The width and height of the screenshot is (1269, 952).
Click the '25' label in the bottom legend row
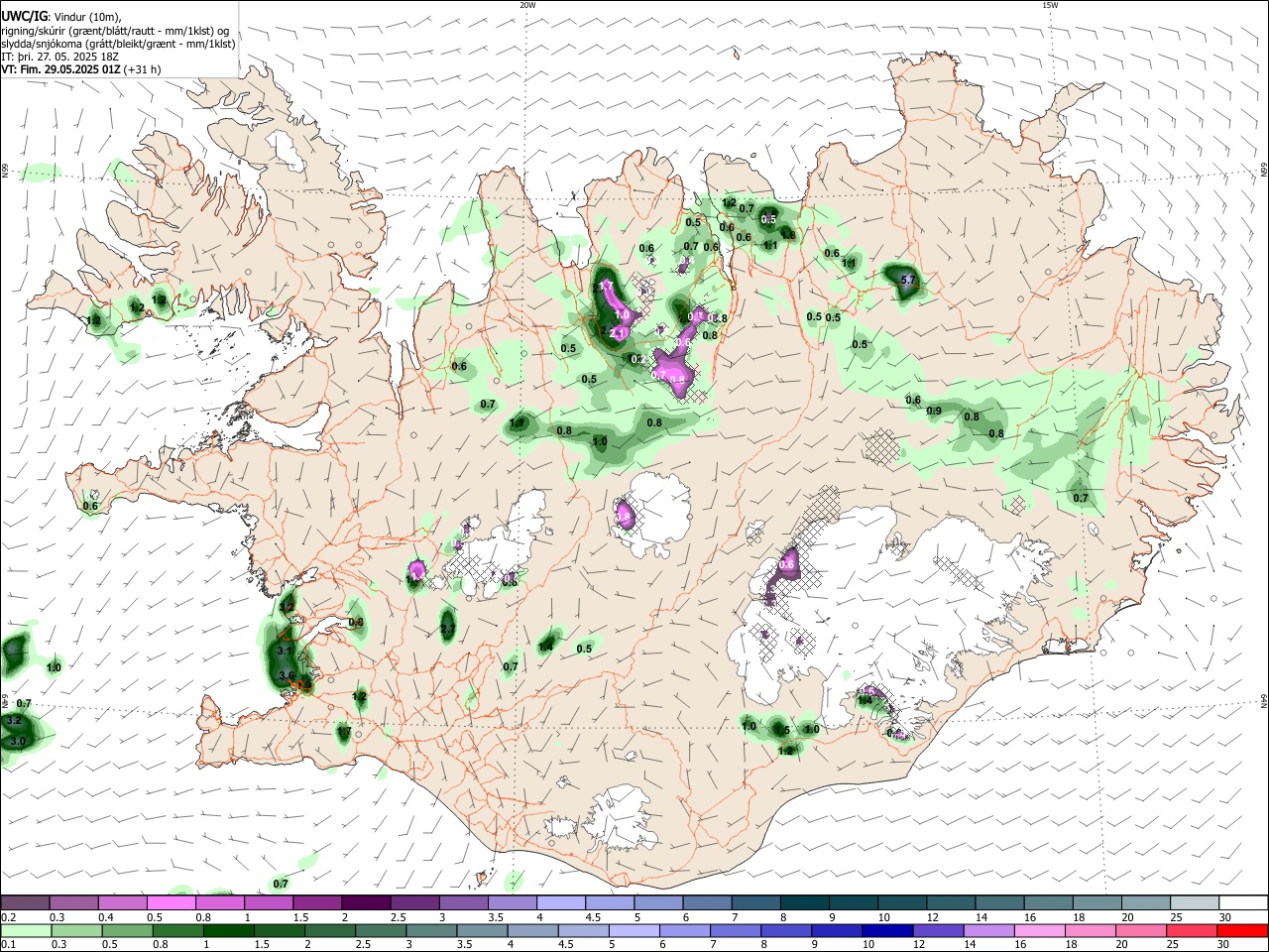[x=1175, y=945]
